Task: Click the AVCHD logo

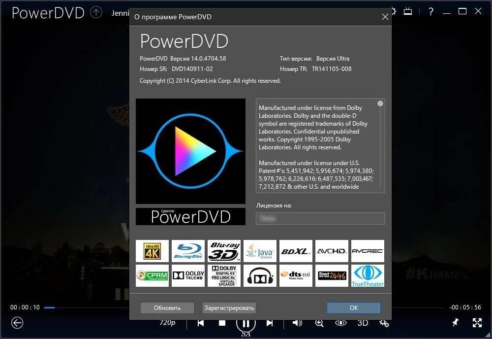Action: [x=332, y=251]
